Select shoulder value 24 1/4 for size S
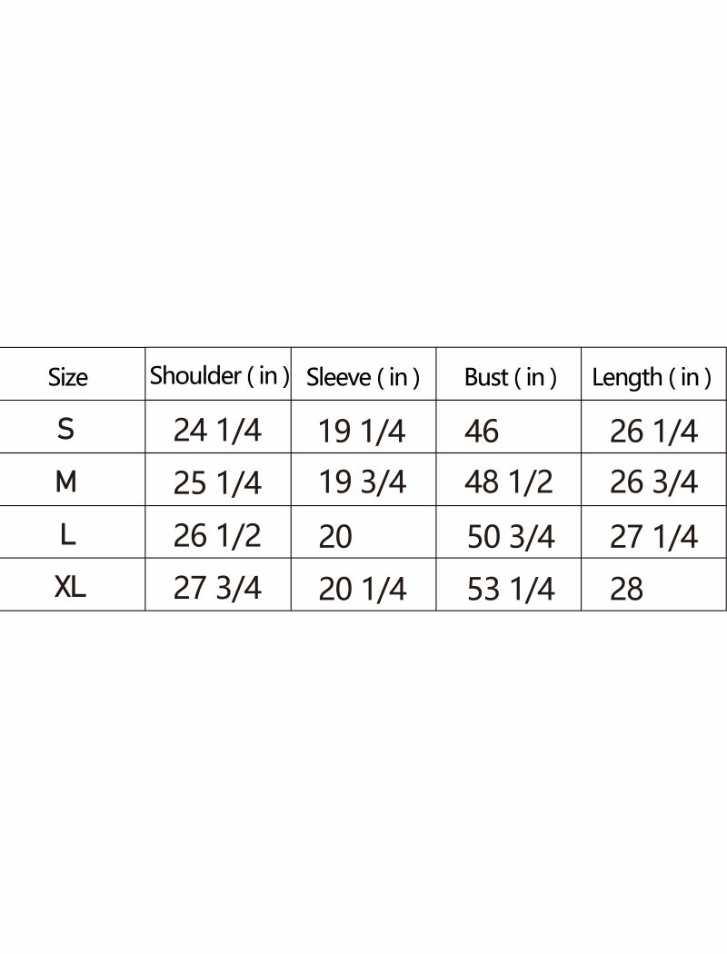727x954 pixels. pyautogui.click(x=217, y=430)
